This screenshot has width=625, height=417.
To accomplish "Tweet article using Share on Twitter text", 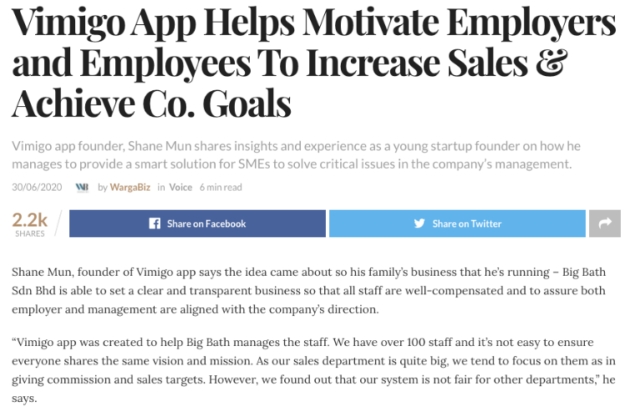I will (467, 224).
